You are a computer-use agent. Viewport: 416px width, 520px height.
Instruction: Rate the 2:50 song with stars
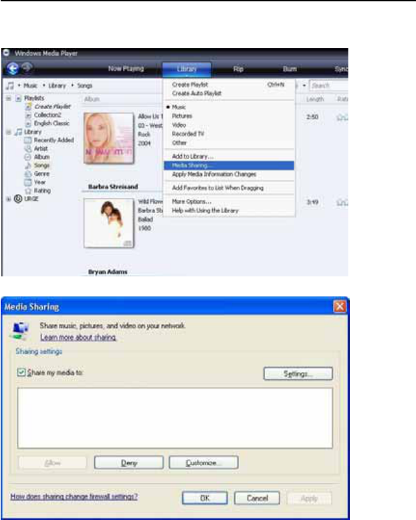(x=342, y=117)
